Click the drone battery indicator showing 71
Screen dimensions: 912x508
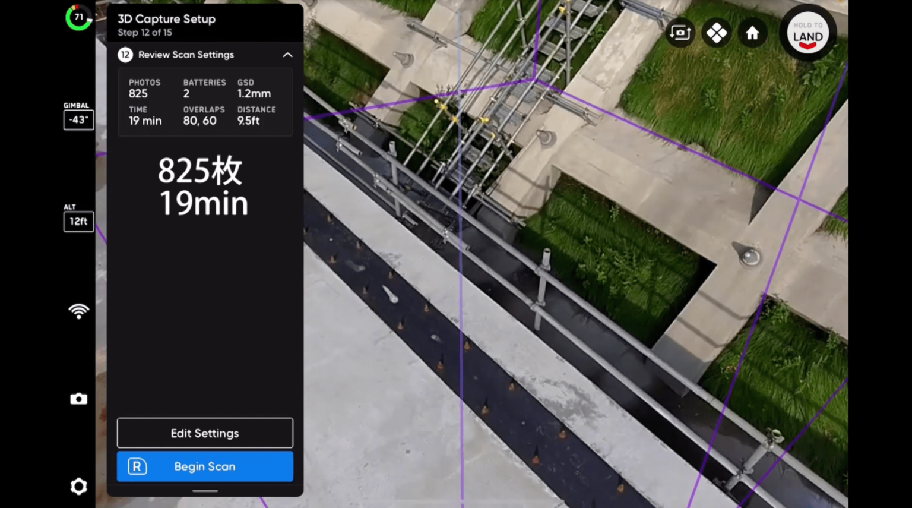[x=78, y=17]
